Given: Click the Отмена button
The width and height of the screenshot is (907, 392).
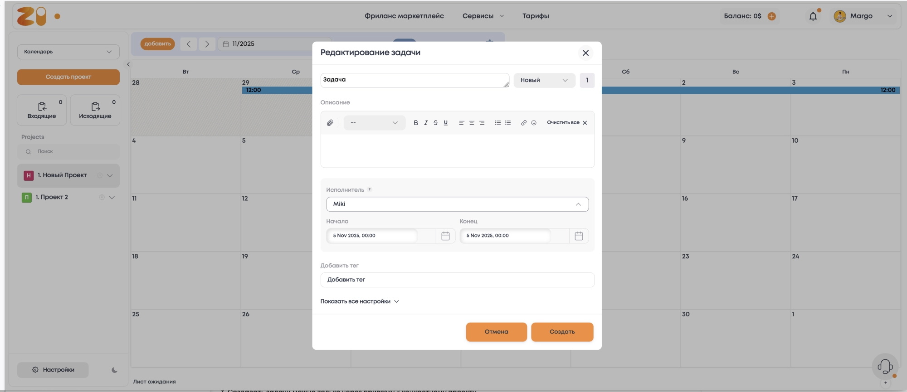Looking at the screenshot, I should point(496,332).
